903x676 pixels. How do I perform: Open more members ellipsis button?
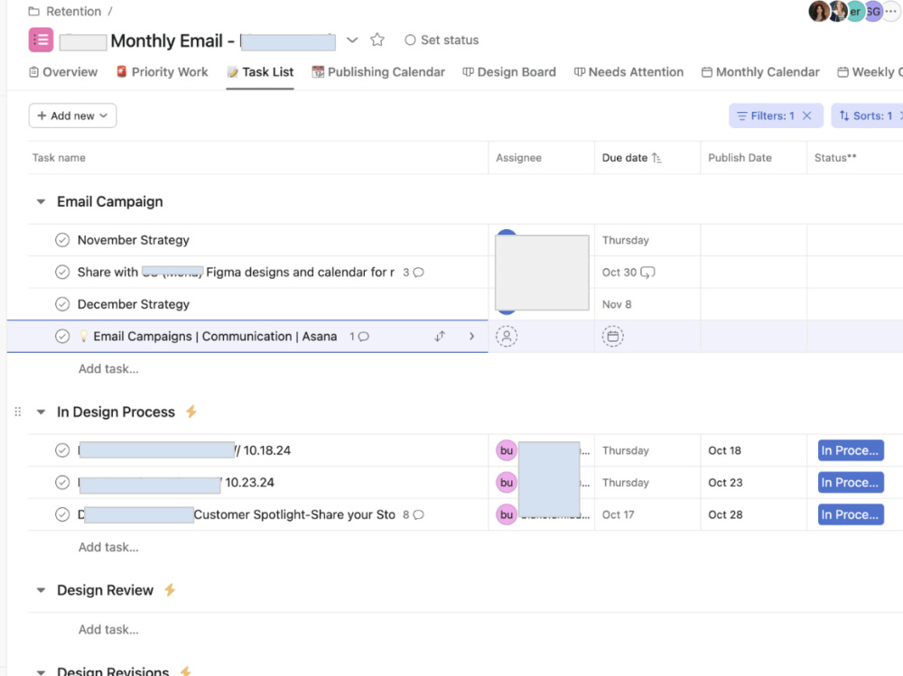coord(891,12)
